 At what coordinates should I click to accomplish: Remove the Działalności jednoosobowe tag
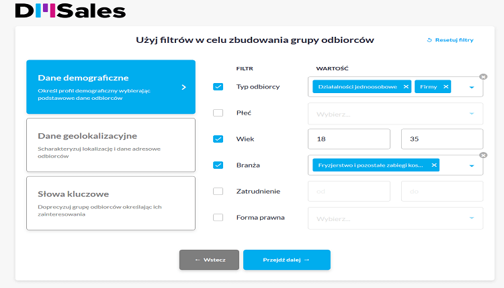[406, 87]
